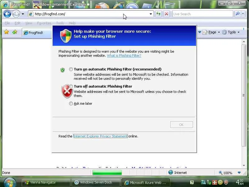Click the system tray clock
The width and height of the screenshot is (249, 187).
tap(240, 182)
